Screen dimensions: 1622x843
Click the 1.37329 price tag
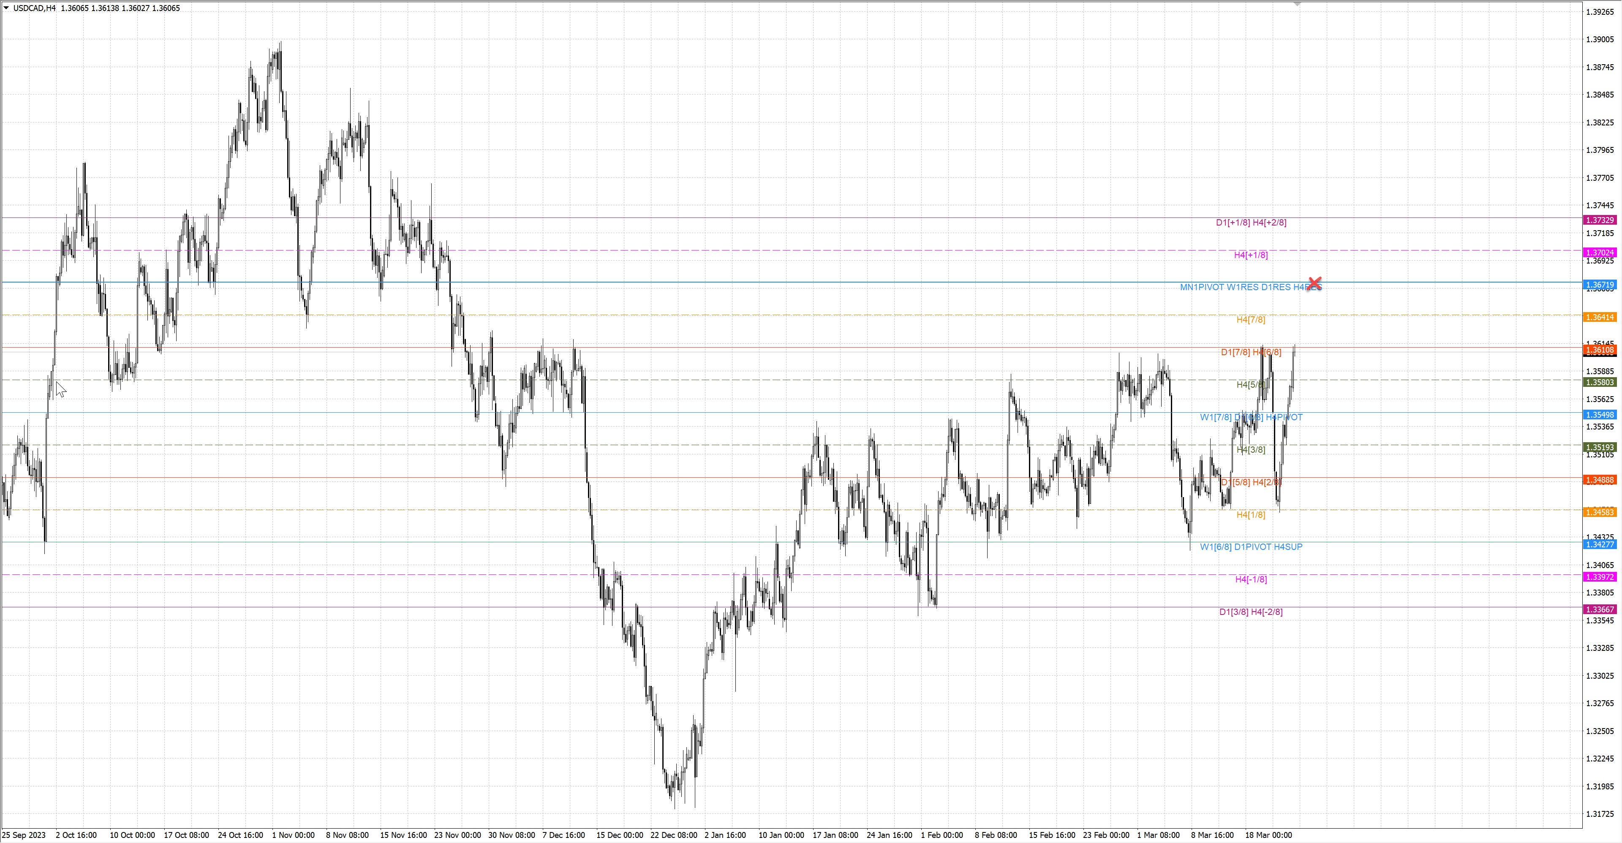point(1600,220)
